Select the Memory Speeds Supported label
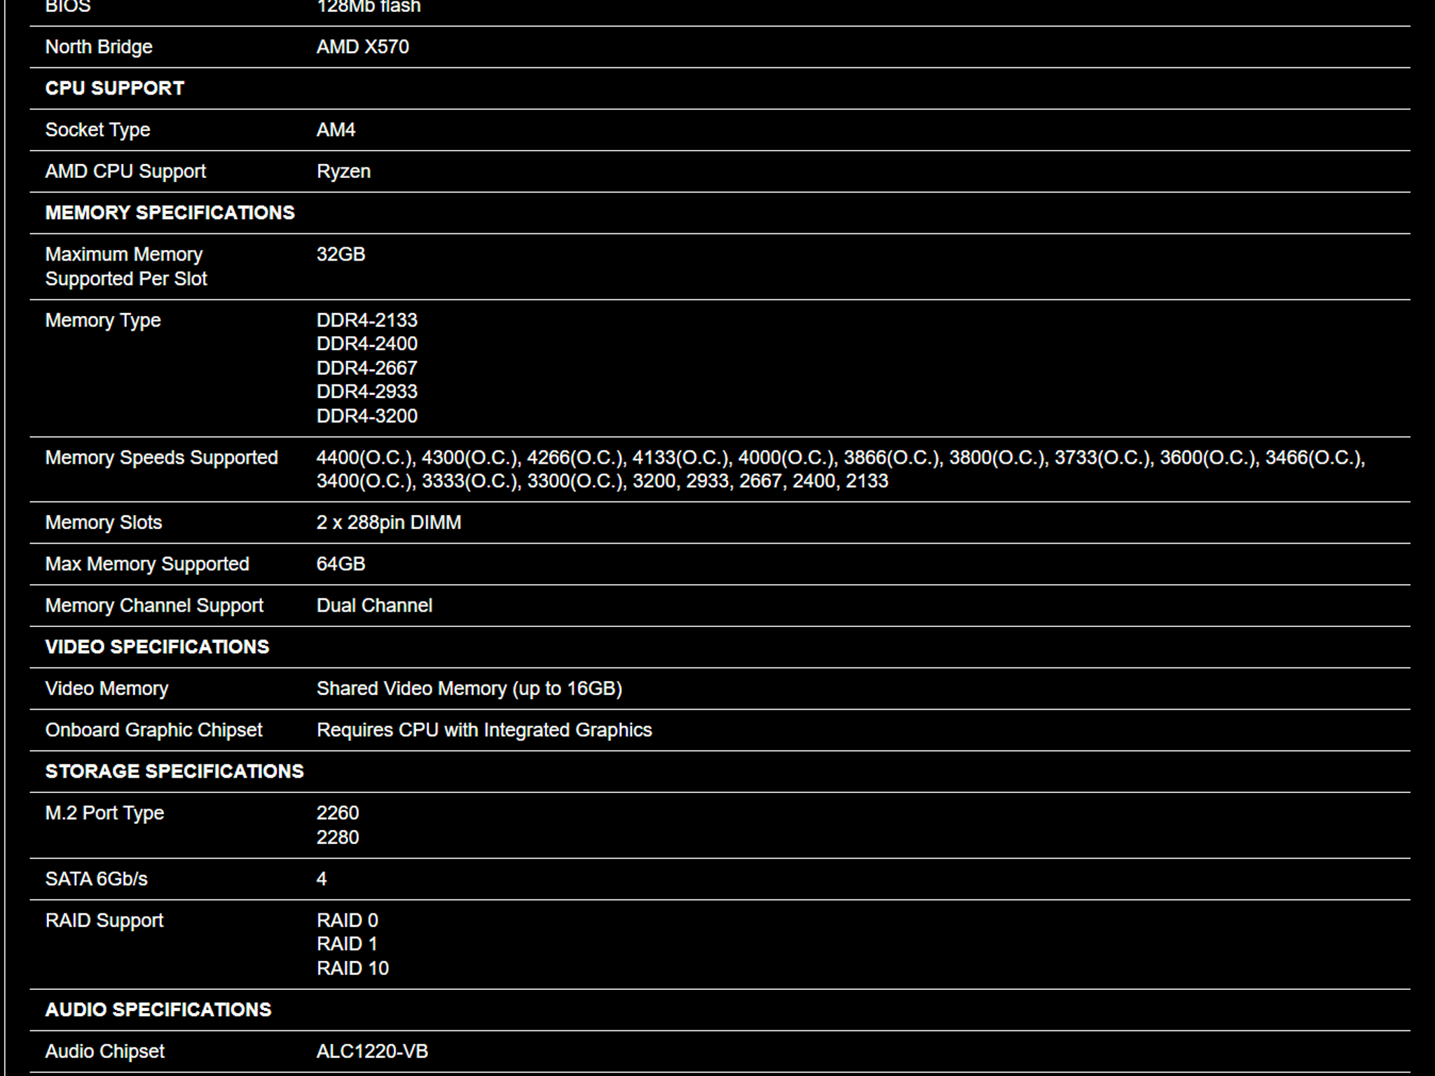The image size is (1435, 1076). pyautogui.click(x=162, y=458)
